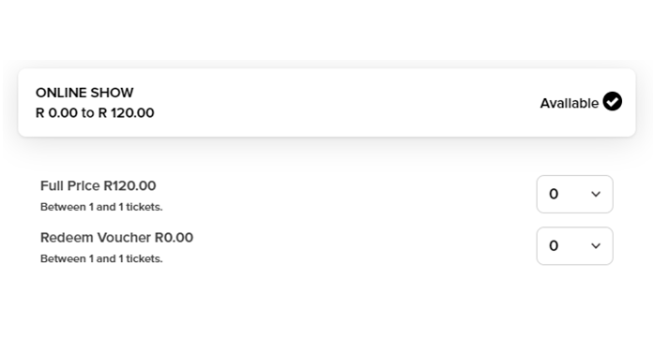653x351 pixels.
Task: Click the 0 value in Redeem Voucher selector
Action: pos(554,246)
